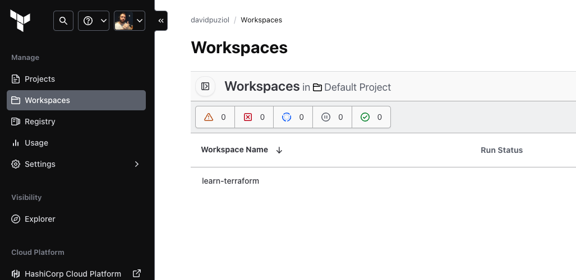Toggle the project panel expand icon
The height and width of the screenshot is (280, 576).
pyautogui.click(x=205, y=86)
